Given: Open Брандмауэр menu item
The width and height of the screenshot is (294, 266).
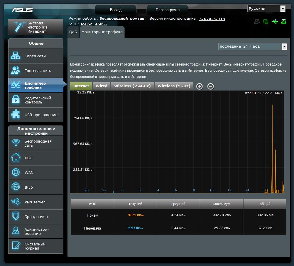Looking at the screenshot, I should (36, 217).
